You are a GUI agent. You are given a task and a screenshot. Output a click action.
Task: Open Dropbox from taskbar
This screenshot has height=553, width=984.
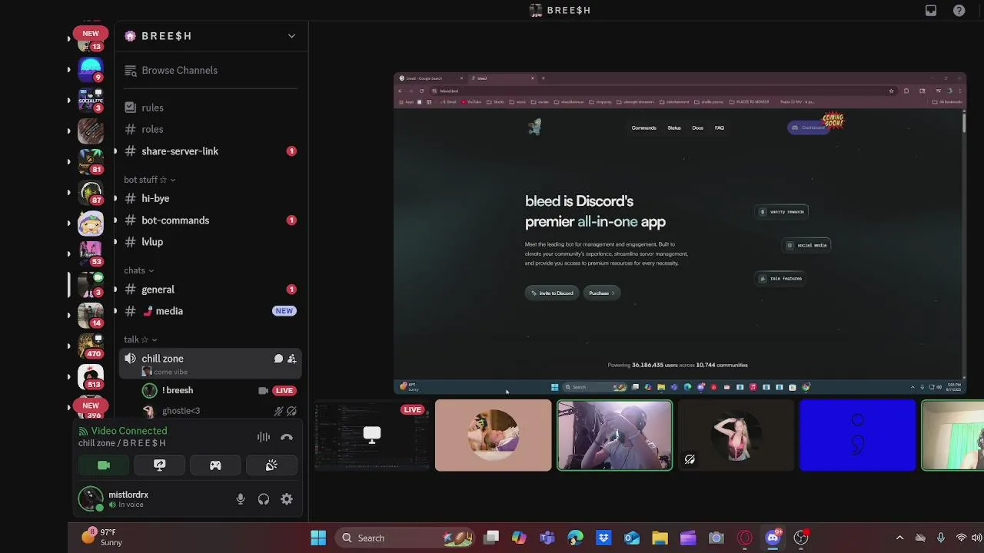click(x=603, y=538)
